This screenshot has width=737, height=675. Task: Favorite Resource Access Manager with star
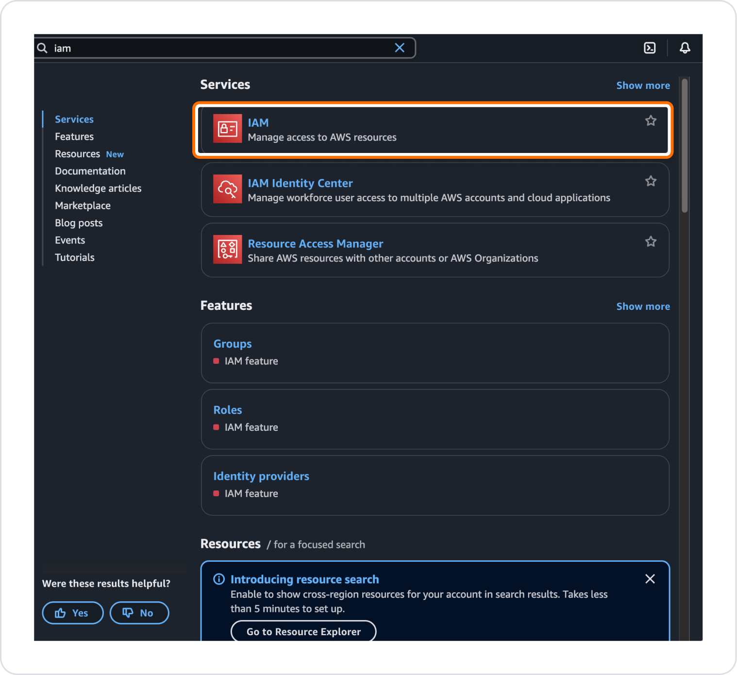651,241
